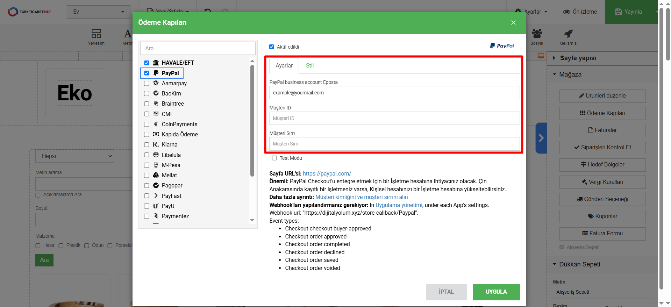Viewport: 671px width, 307px height.
Task: Click the Kuponlar button
Action: pos(602,216)
